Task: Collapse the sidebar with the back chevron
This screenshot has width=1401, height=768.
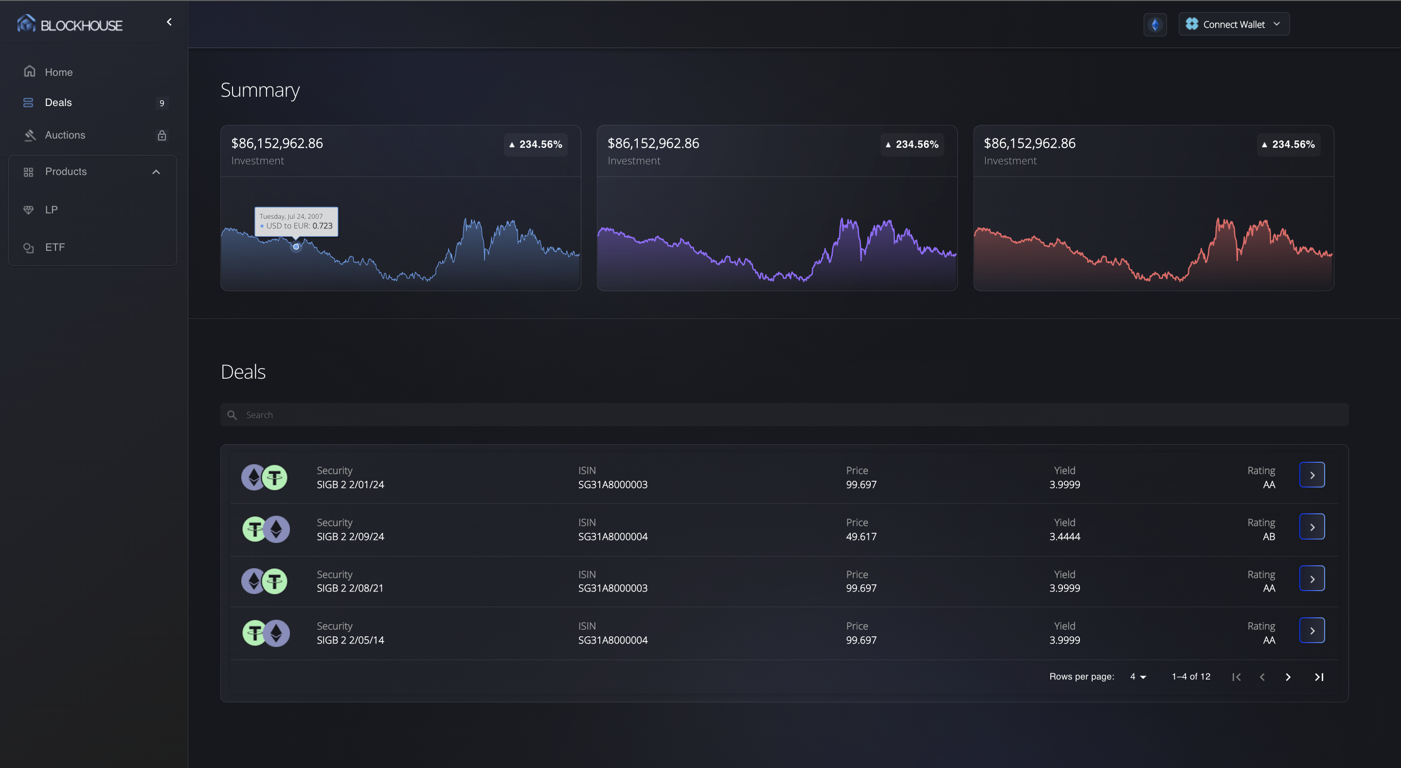Action: [x=169, y=22]
